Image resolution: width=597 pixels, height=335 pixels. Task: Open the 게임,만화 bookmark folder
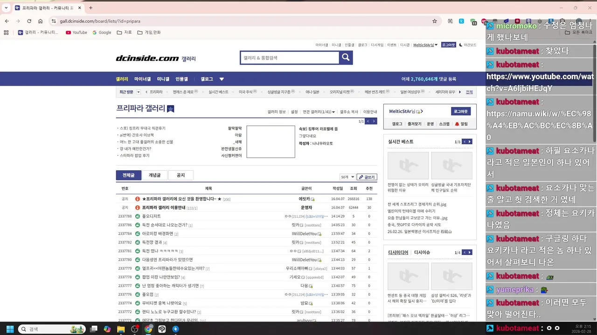tap(149, 33)
